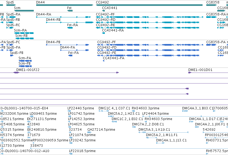Screen dimensions: 228x155
Task: Click protein Fst-PA
Action: pyautogui.click(x=70, y=55)
